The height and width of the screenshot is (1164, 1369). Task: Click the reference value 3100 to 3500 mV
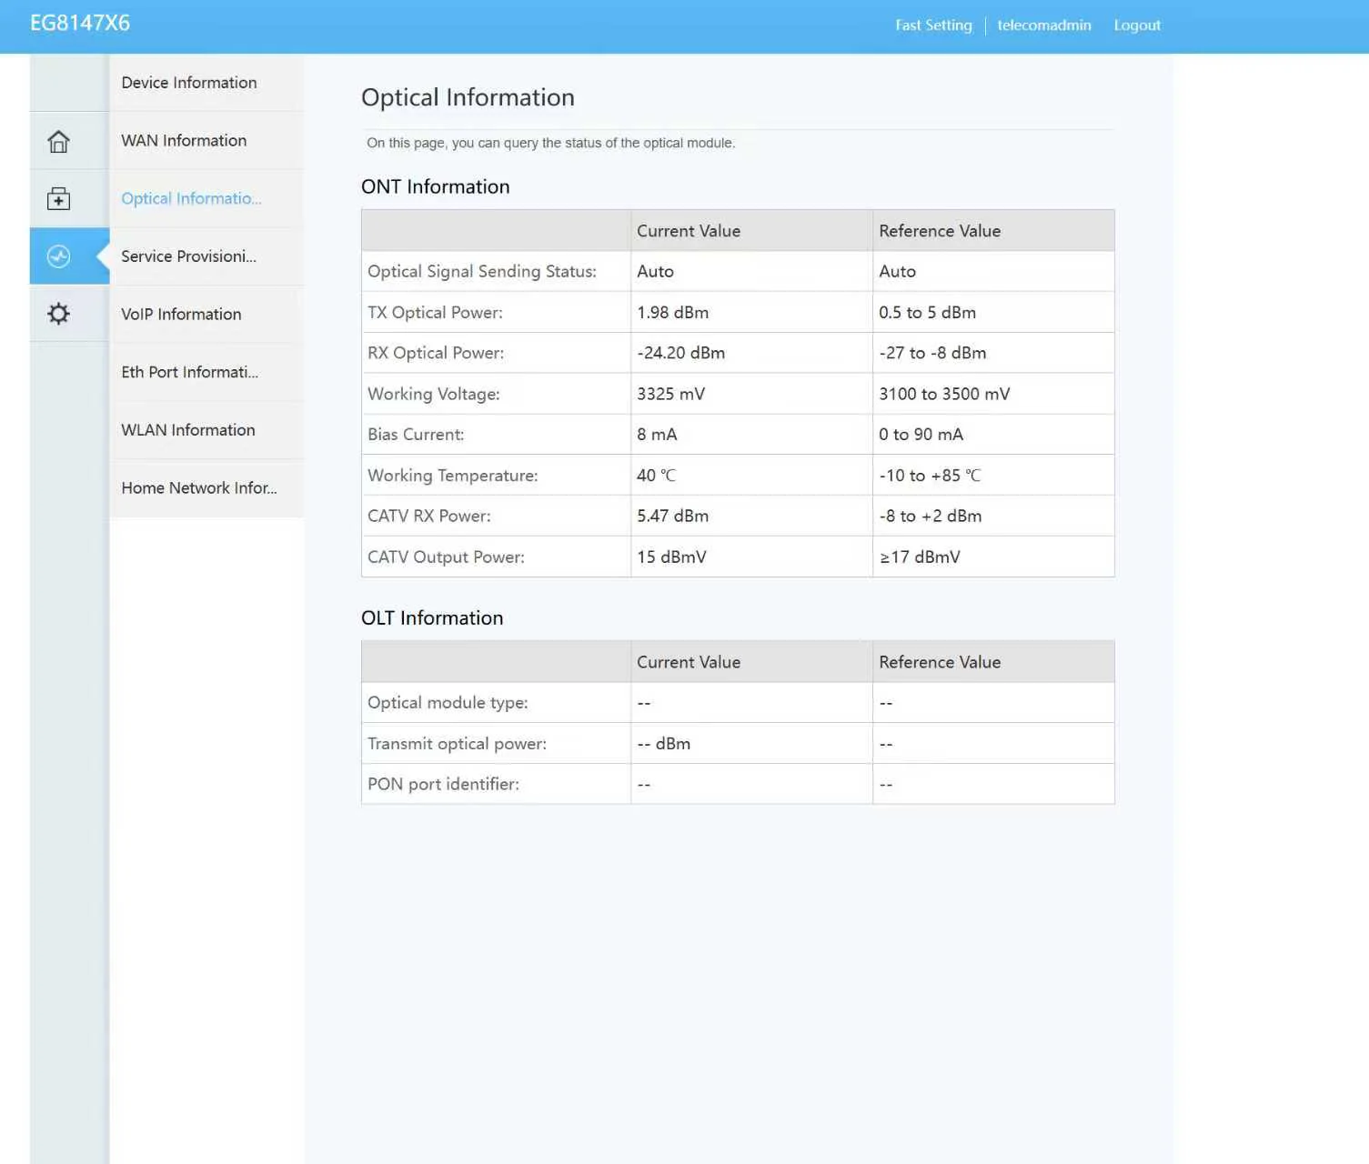[x=944, y=394]
